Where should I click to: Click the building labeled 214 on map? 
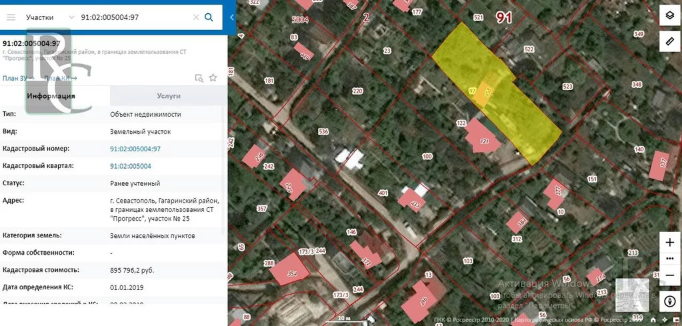pos(597,277)
